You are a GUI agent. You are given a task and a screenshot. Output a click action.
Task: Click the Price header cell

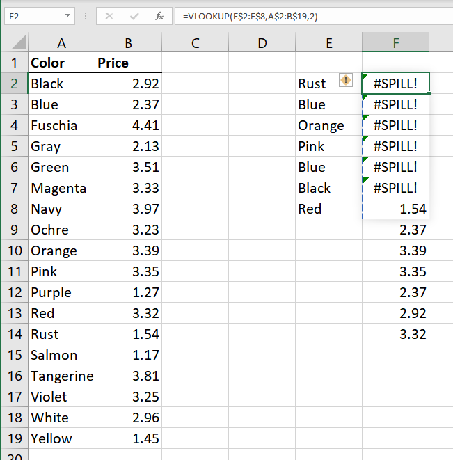tap(129, 63)
